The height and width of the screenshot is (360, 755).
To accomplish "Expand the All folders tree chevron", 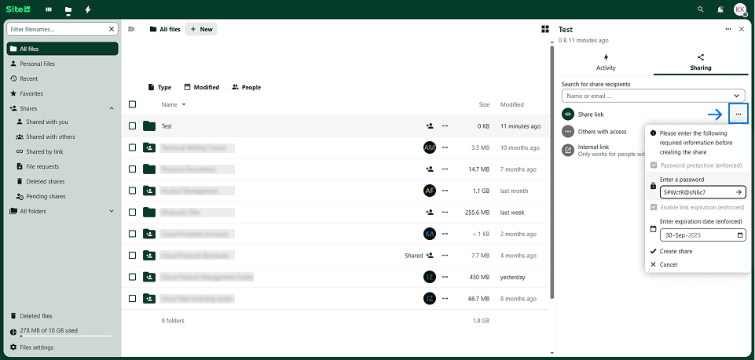I will pyautogui.click(x=111, y=211).
